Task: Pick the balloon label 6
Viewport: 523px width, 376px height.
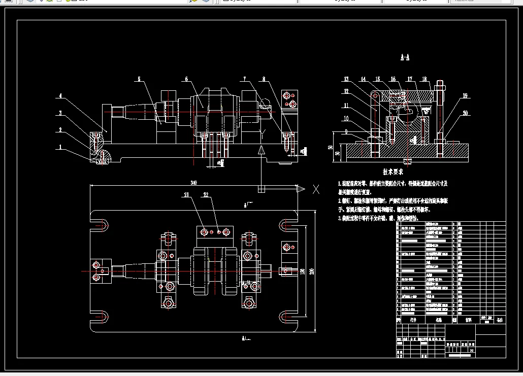Action: [186, 79]
